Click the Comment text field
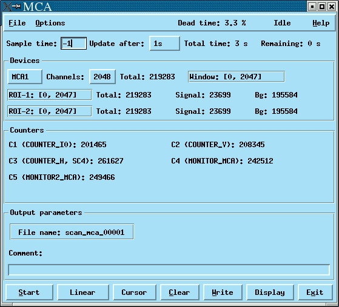 pyautogui.click(x=169, y=269)
